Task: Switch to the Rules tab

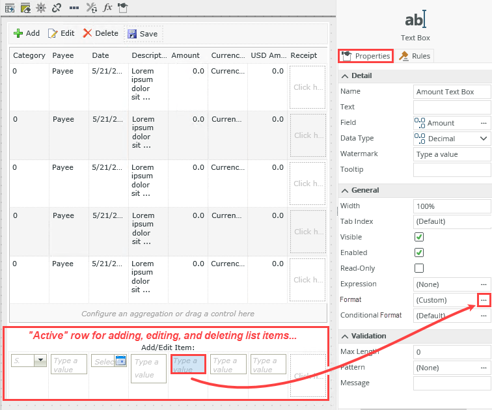Action: click(415, 56)
